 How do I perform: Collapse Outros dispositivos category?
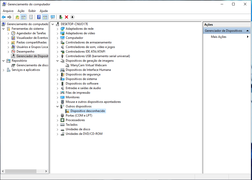click(58, 106)
